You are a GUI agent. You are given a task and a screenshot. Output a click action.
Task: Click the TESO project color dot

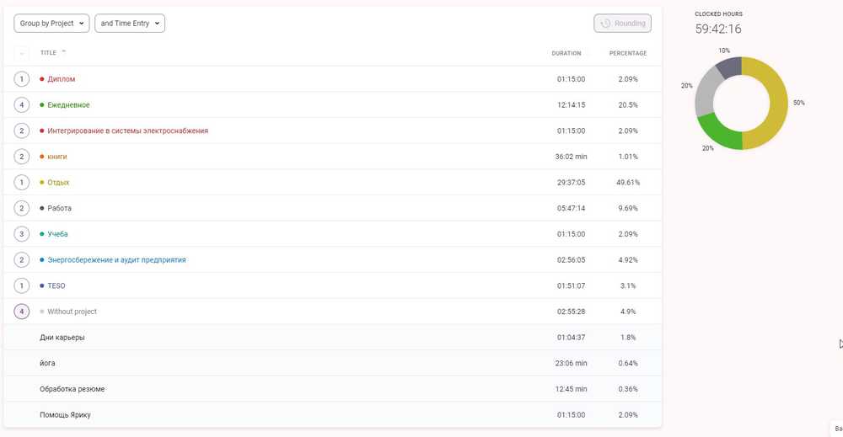[42, 286]
